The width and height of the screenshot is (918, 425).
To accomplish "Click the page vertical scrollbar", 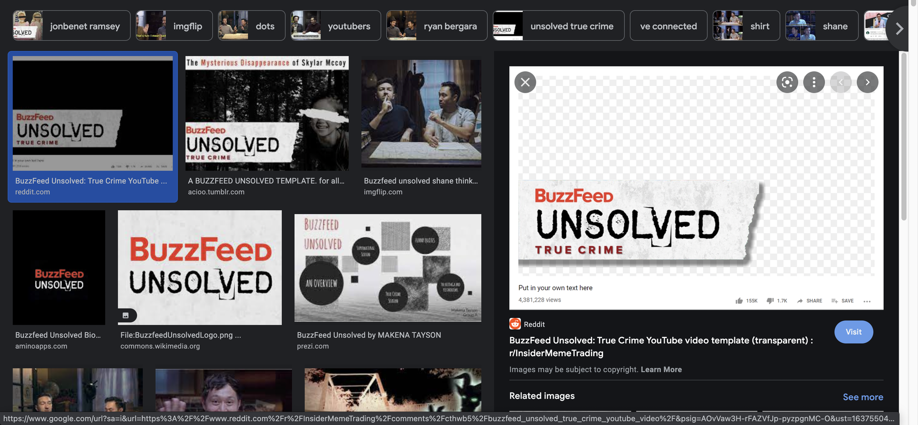I will (x=904, y=136).
